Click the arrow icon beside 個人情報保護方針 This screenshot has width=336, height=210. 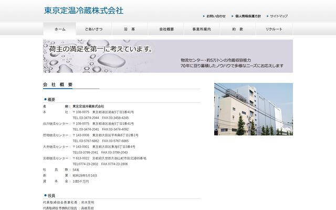(x=233, y=16)
